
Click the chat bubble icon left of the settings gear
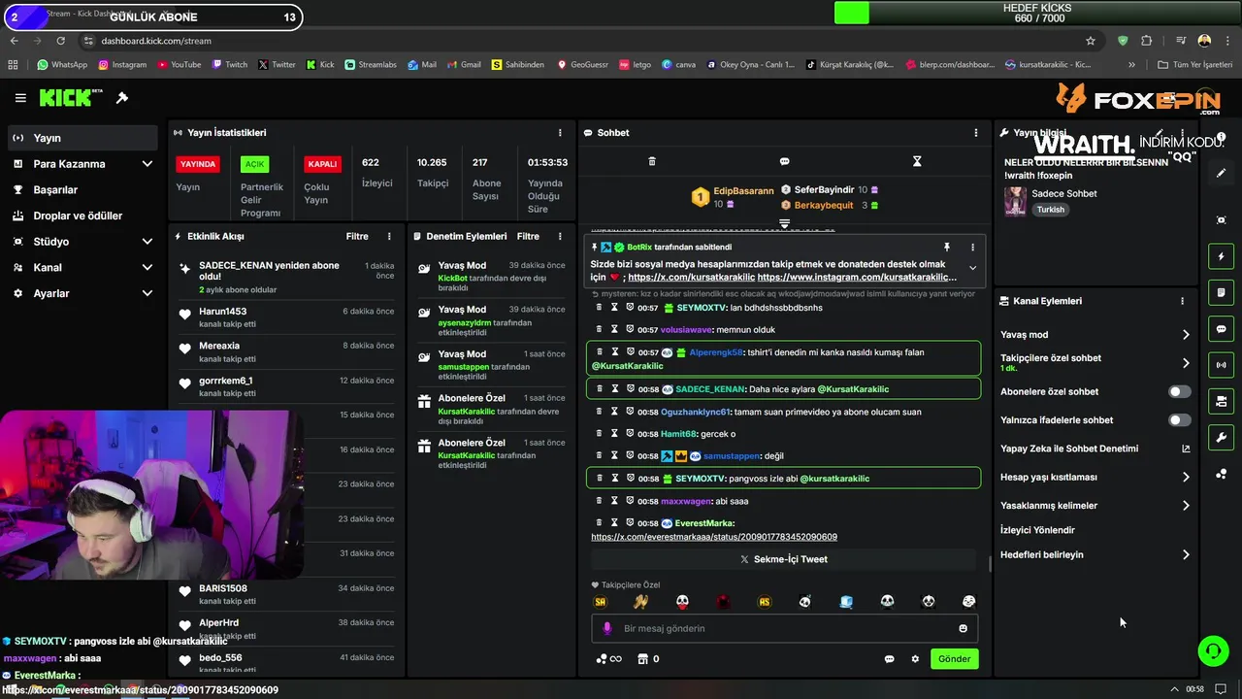(x=889, y=659)
